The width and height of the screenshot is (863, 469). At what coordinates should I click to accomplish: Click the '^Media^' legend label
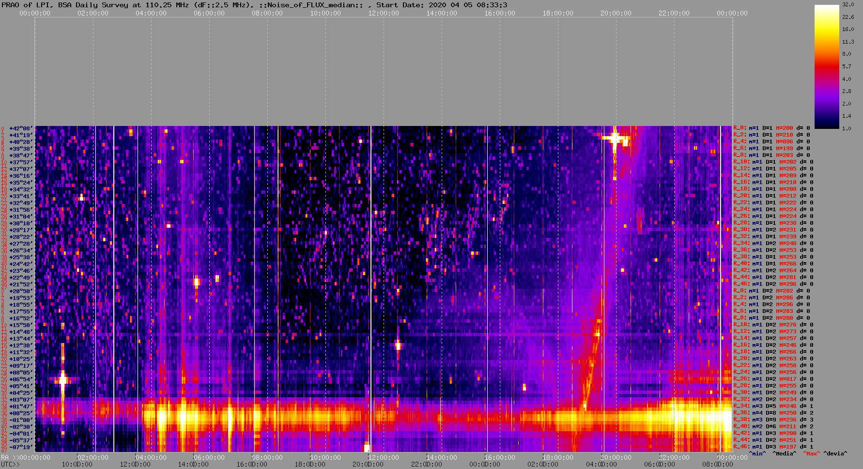(x=785, y=453)
